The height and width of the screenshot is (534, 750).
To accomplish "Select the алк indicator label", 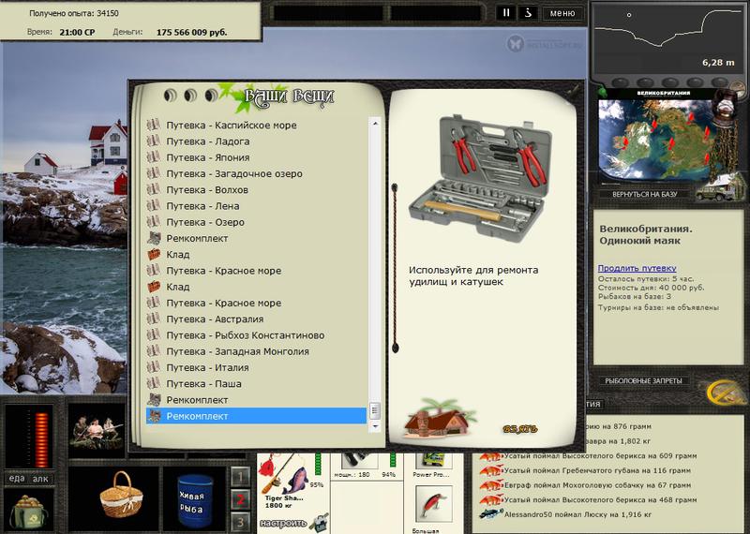I will click(x=40, y=478).
